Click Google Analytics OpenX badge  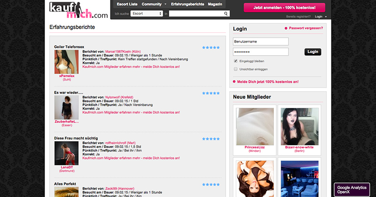pyautogui.click(x=352, y=190)
